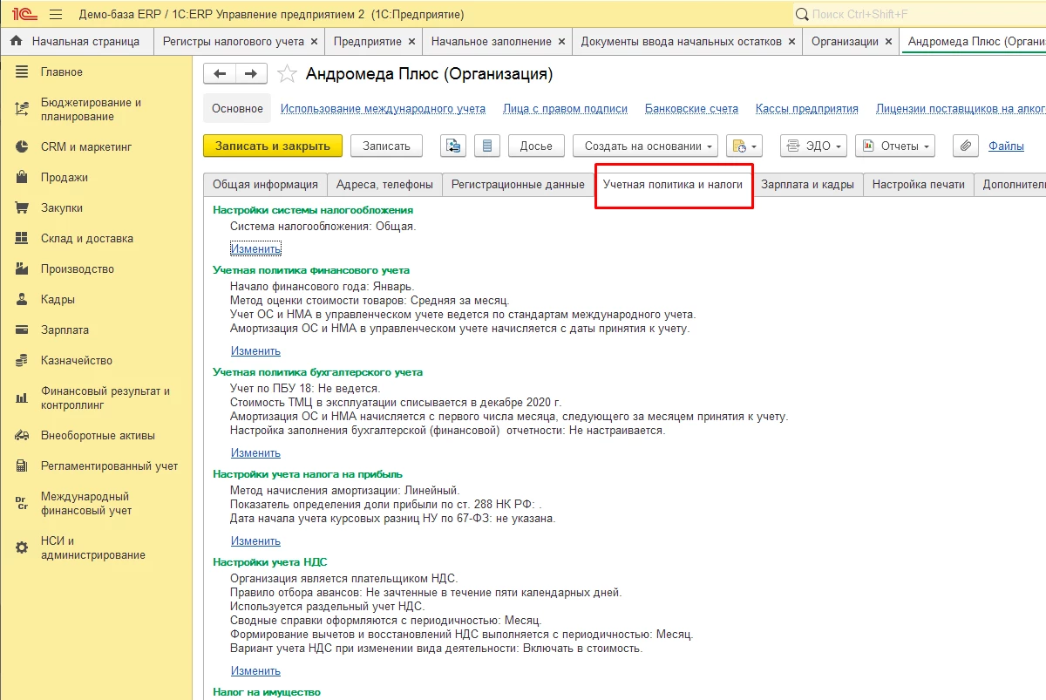Image resolution: width=1046 pixels, height=700 pixels.
Task: Click the paperclip attachments icon
Action: click(966, 146)
